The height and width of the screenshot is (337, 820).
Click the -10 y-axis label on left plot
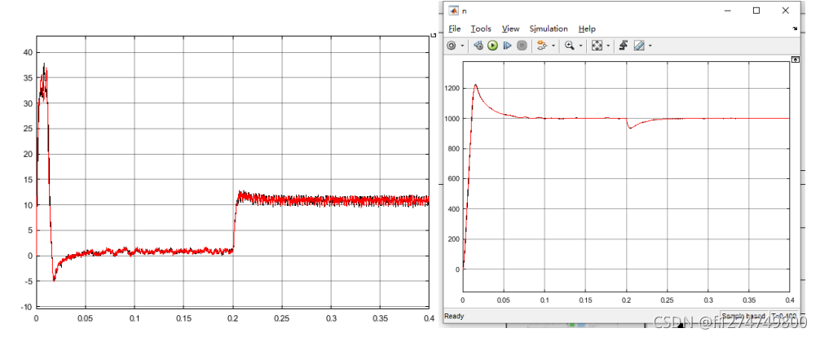(x=26, y=307)
